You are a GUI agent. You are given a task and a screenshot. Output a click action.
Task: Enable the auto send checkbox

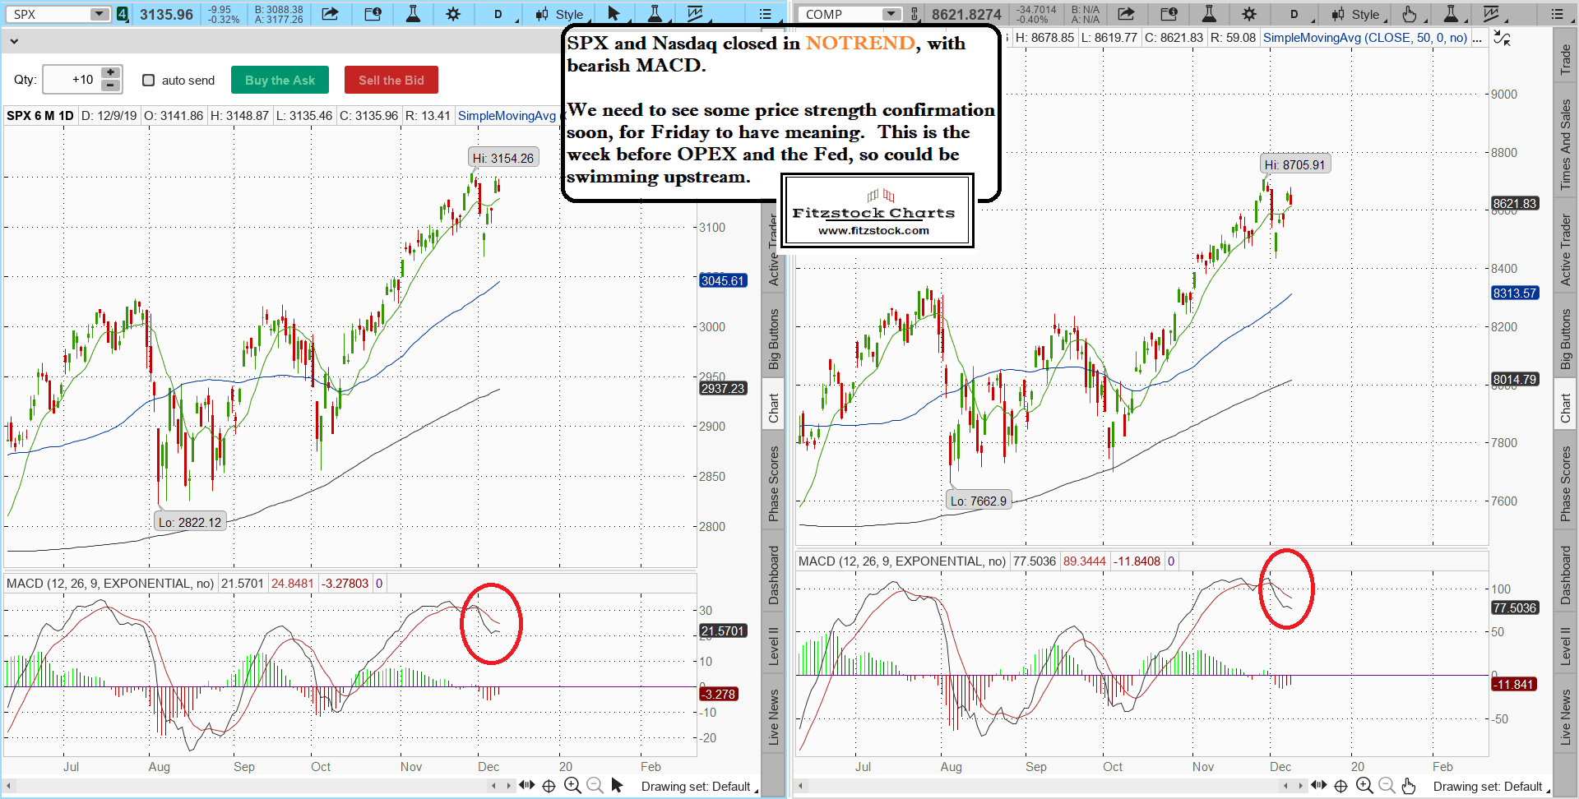[149, 80]
